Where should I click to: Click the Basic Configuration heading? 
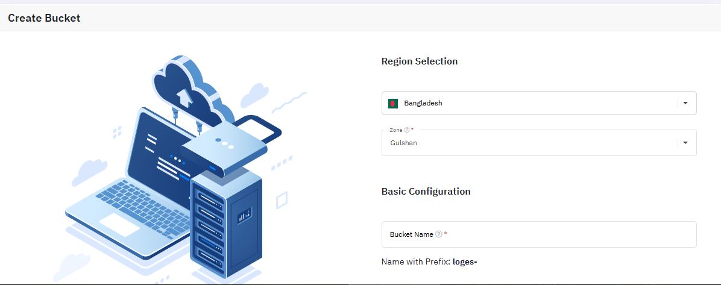click(x=426, y=191)
